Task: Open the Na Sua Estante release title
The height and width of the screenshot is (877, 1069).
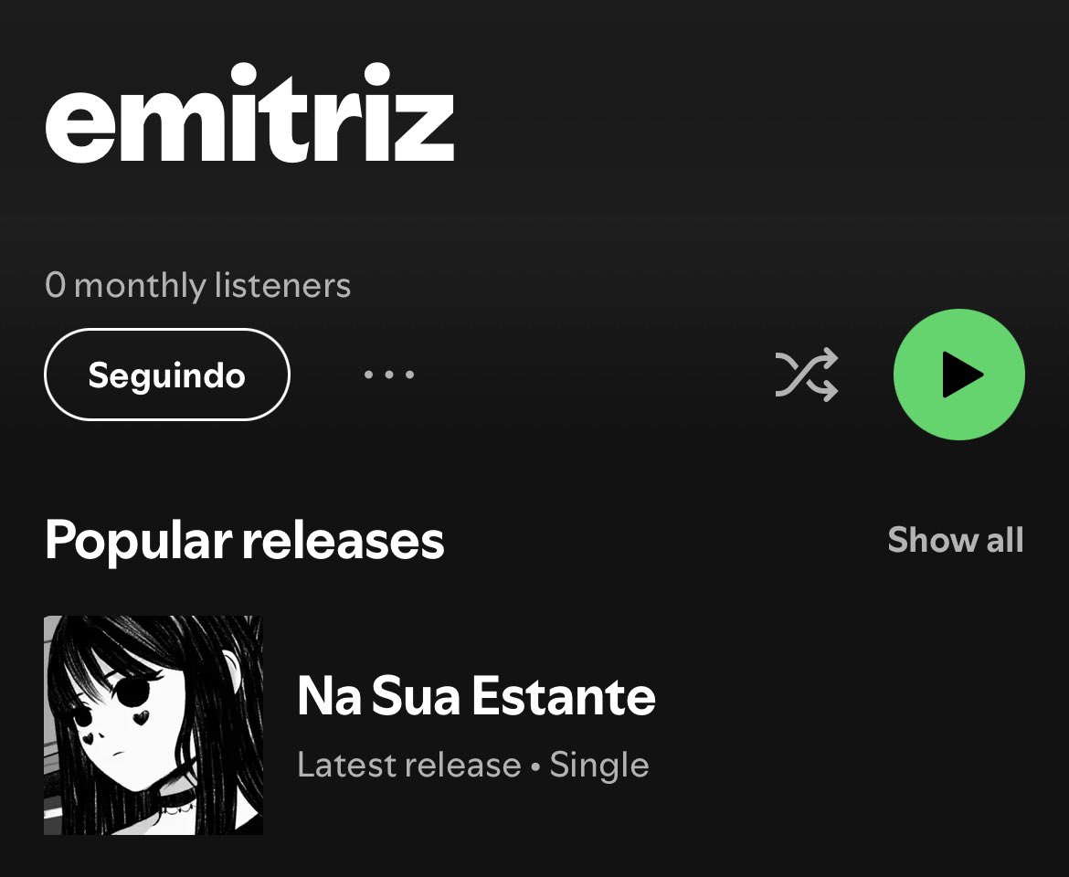Action: pos(476,696)
